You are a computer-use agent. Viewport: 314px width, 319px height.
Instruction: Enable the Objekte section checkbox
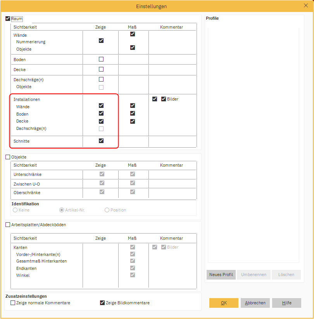[8, 157]
